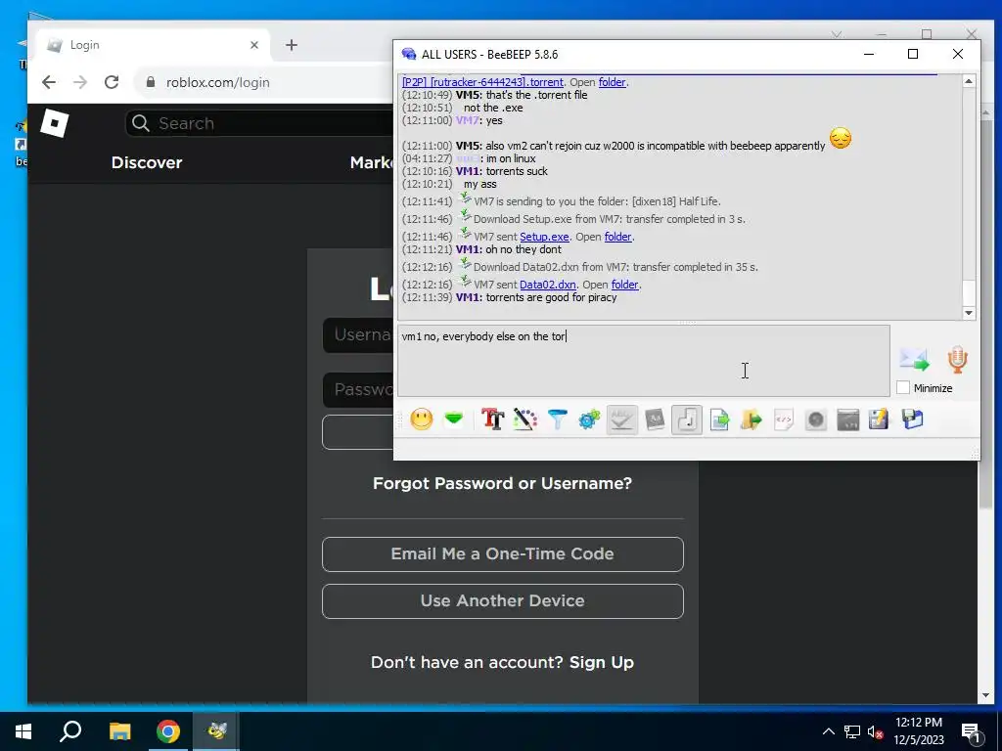Click the muted volume tray icon
This screenshot has height=751, width=1002.
876,731
